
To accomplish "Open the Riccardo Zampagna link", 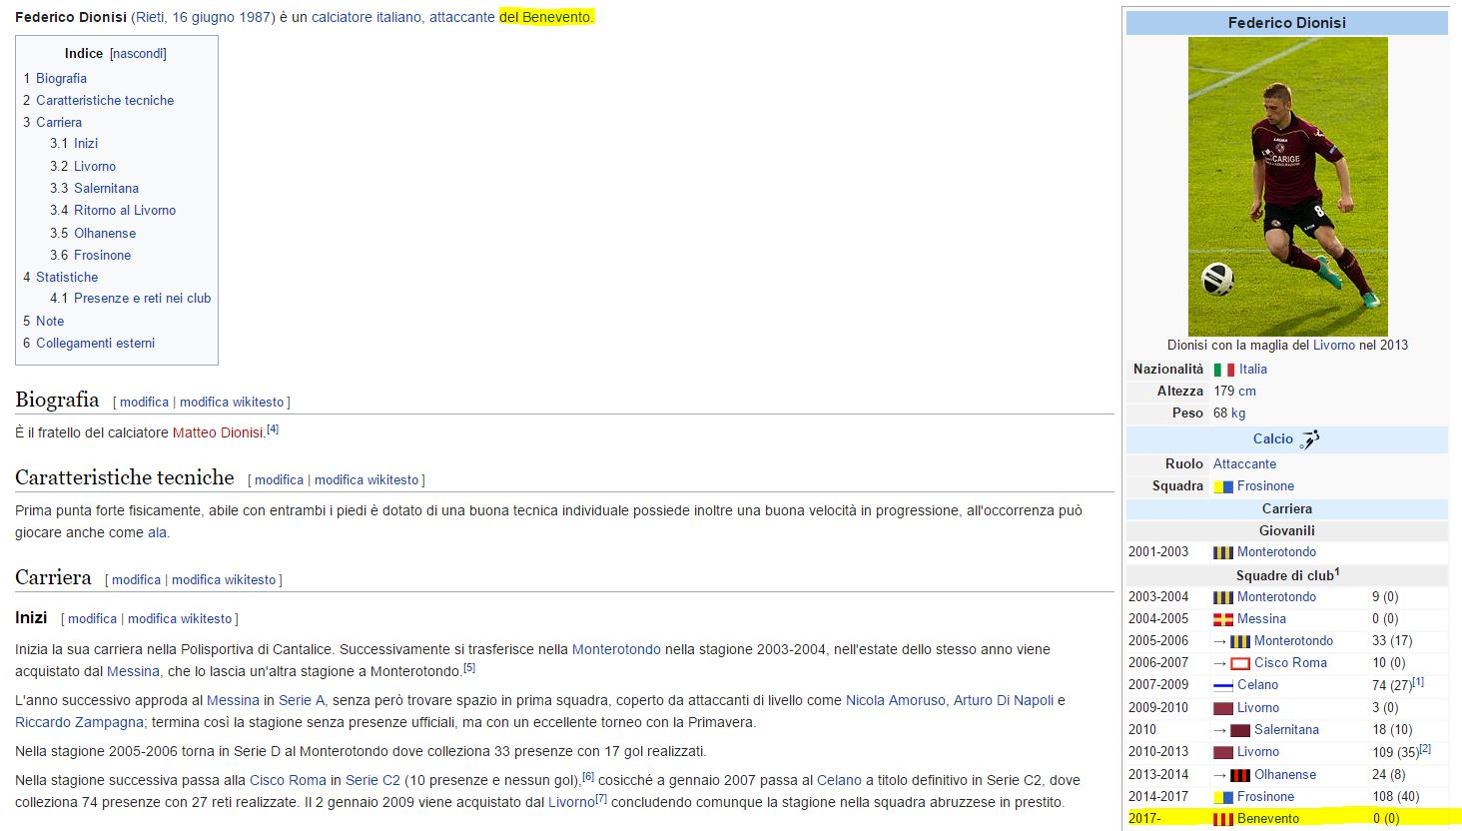I will tap(79, 723).
